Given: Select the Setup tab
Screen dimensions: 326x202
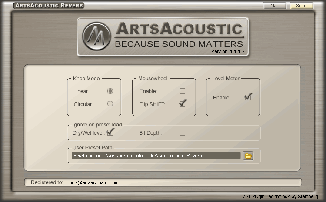Looking at the screenshot, I should tap(302, 6).
